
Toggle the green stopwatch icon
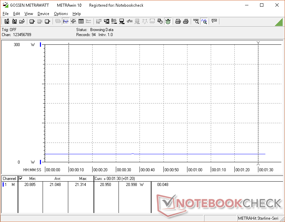pos(168,21)
